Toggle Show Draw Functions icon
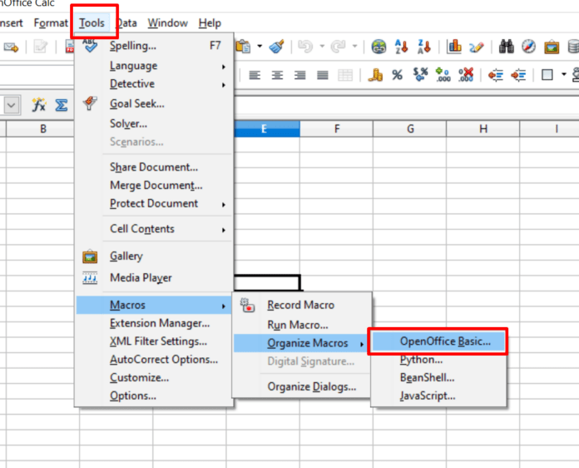The image size is (579, 468). coord(477,47)
